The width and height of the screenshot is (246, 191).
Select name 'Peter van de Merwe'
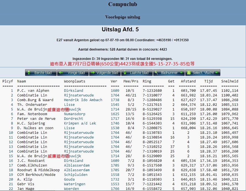(x=36, y=119)
